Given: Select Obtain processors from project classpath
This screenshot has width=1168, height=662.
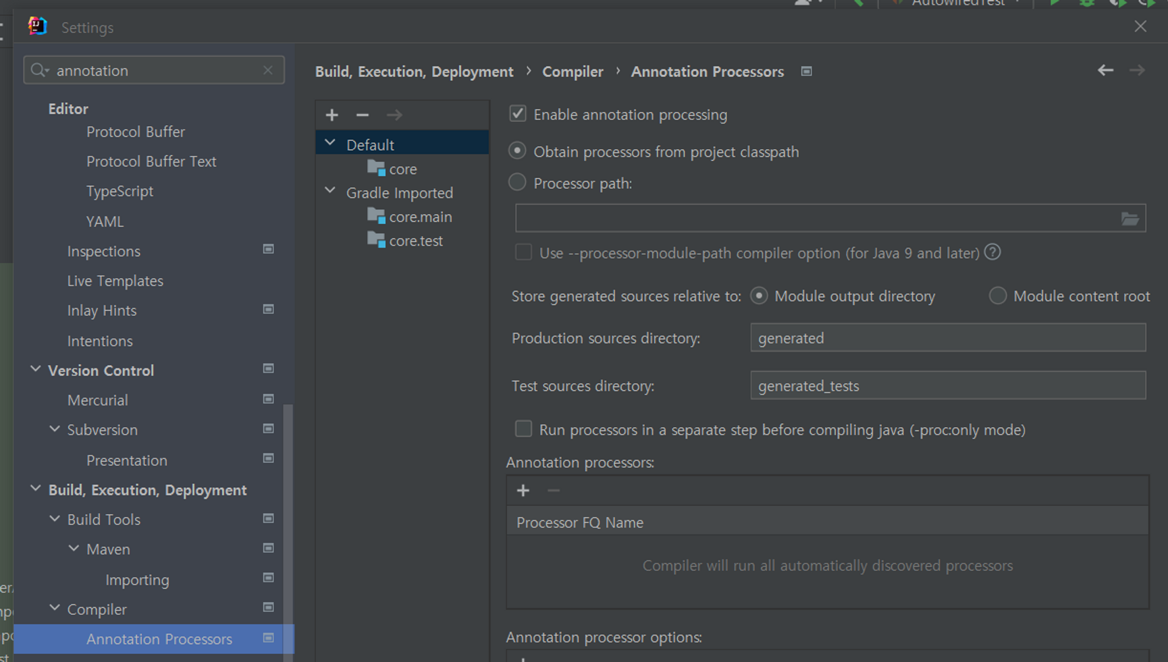Looking at the screenshot, I should (517, 151).
